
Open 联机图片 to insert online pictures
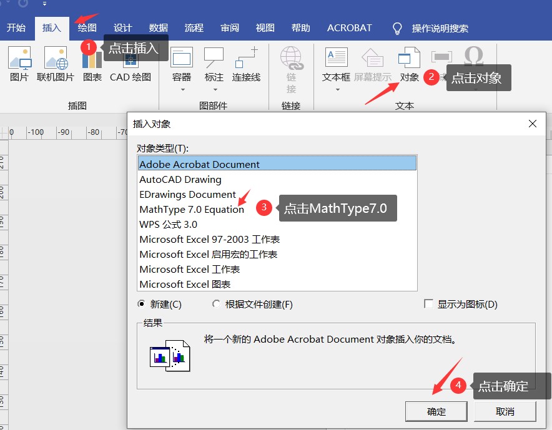(55, 66)
